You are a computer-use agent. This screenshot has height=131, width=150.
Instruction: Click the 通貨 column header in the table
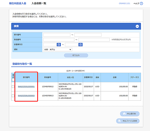coord(97,77)
